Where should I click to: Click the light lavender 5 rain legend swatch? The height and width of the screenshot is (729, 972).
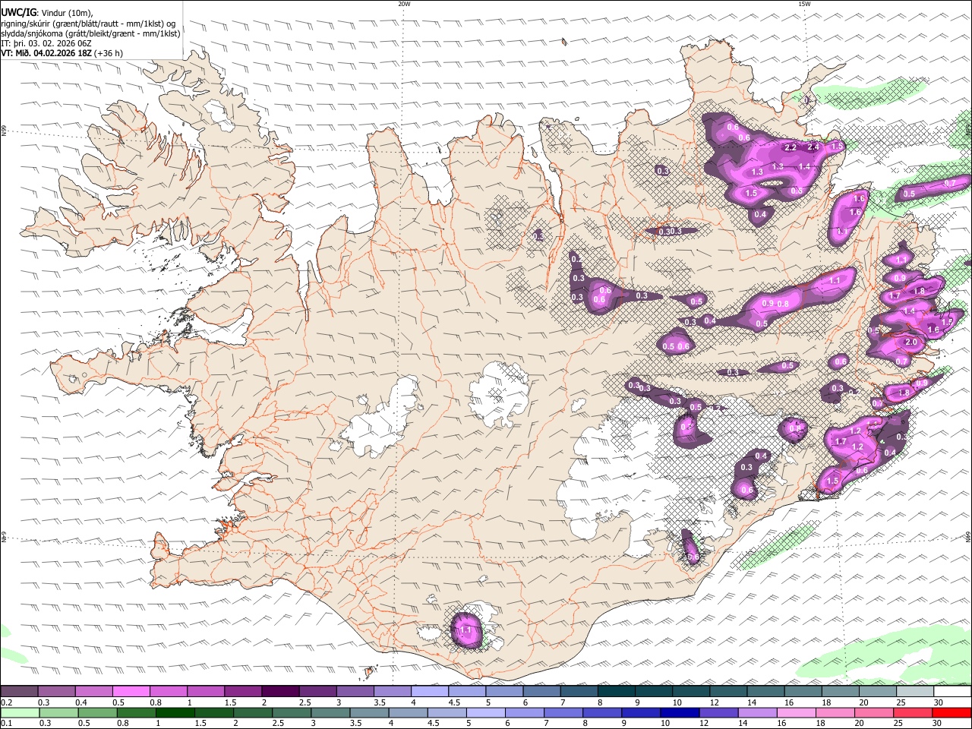(x=484, y=713)
